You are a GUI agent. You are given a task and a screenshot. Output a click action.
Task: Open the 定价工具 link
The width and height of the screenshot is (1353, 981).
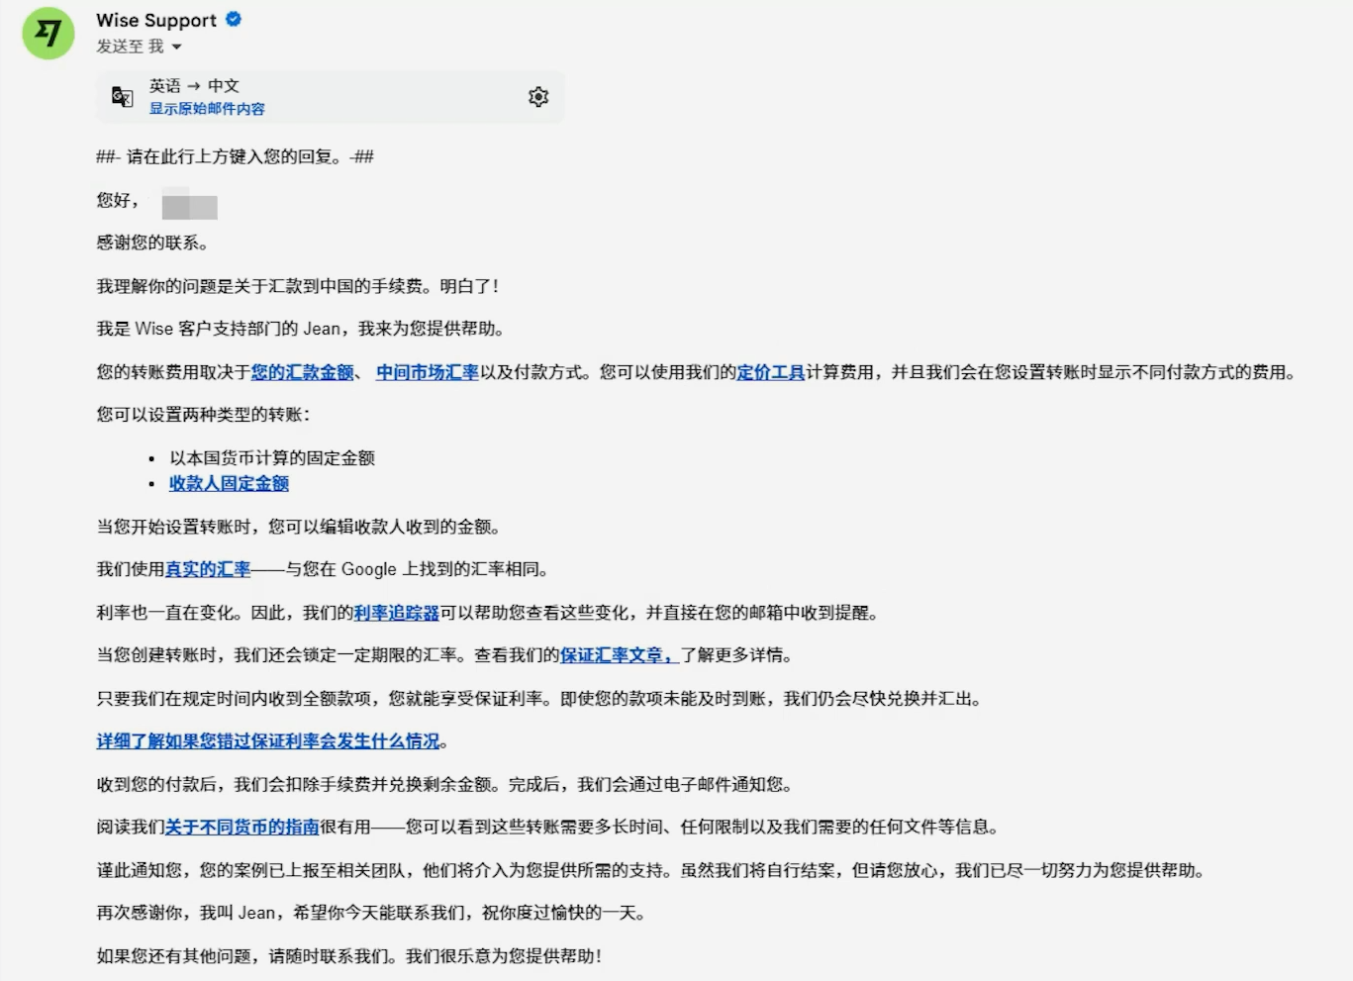(x=771, y=372)
